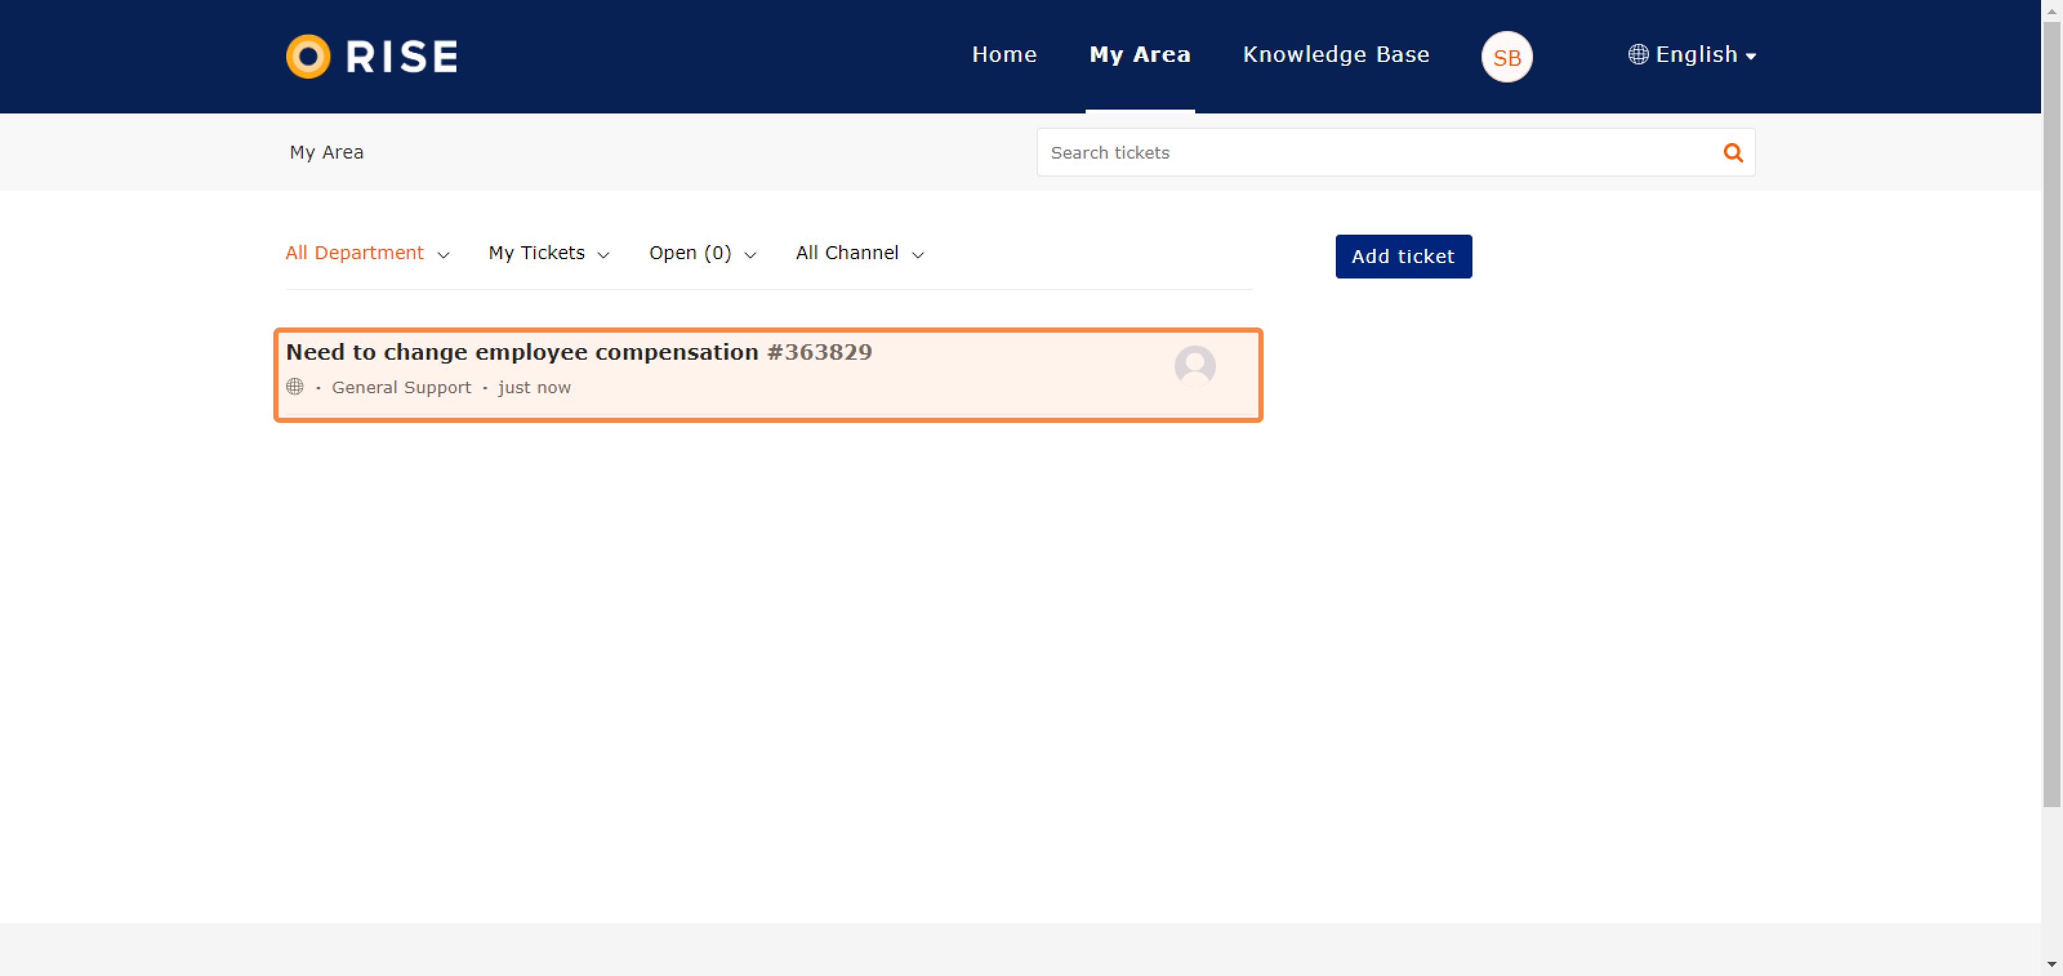2063x976 pixels.
Task: Click the My Area breadcrumb text
Action: (327, 152)
